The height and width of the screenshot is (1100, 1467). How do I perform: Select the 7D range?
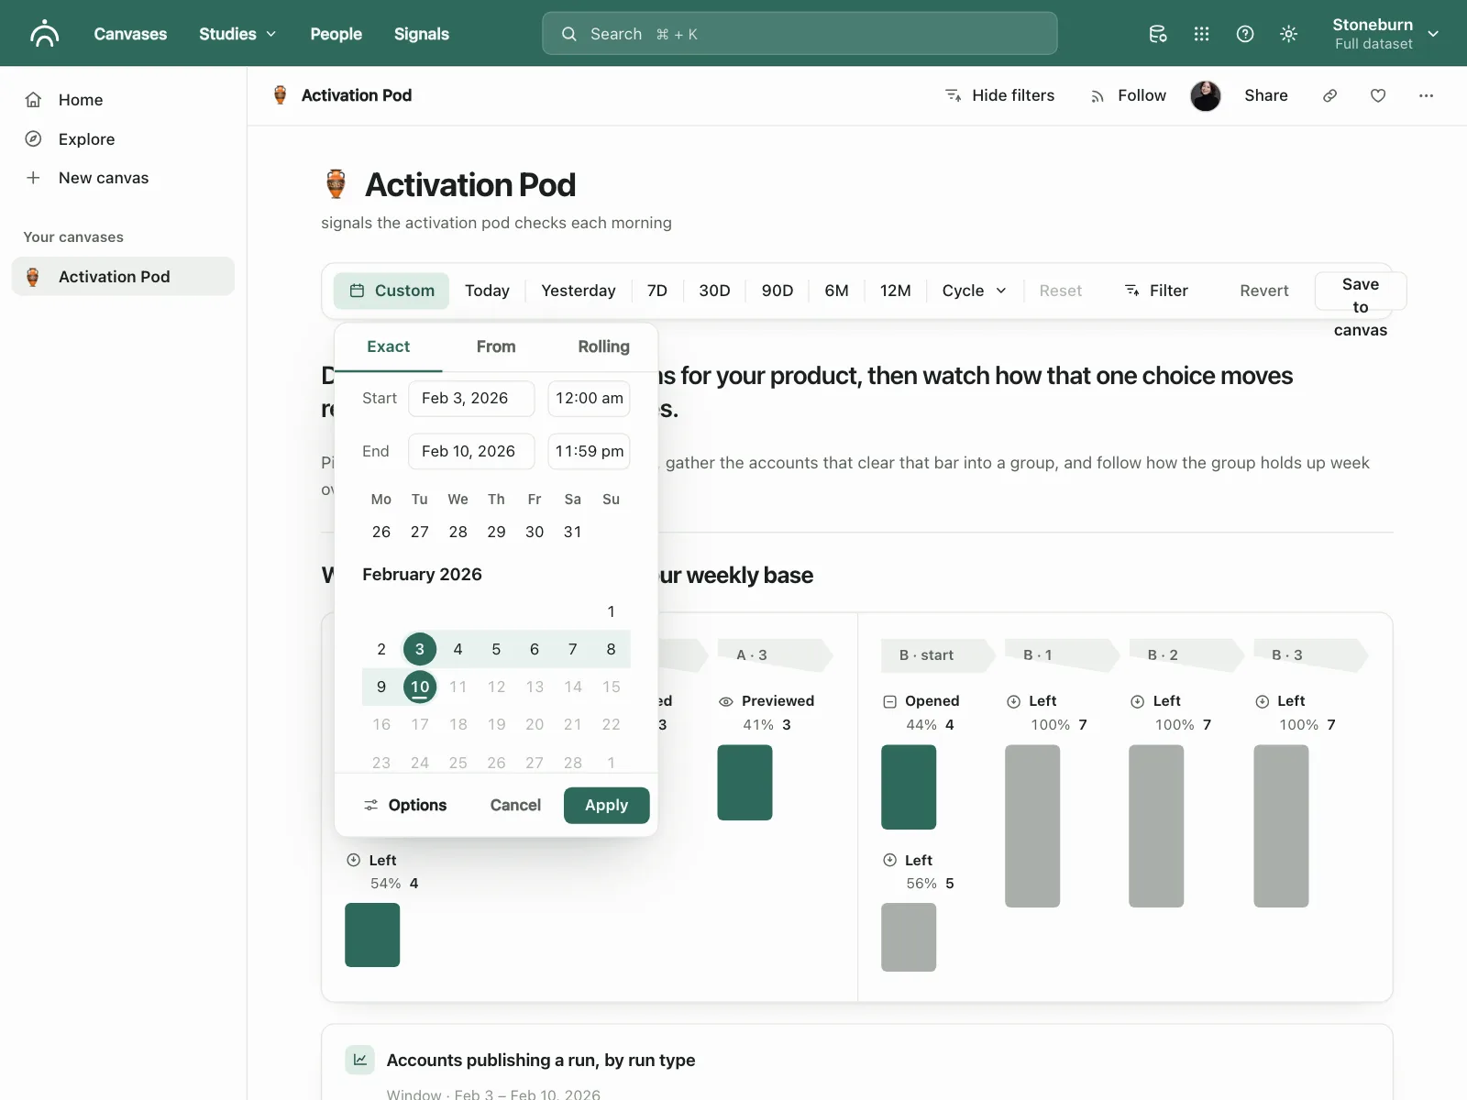pyautogui.click(x=657, y=291)
